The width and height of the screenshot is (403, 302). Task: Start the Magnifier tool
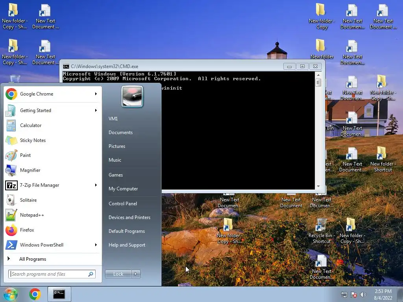[52, 170]
